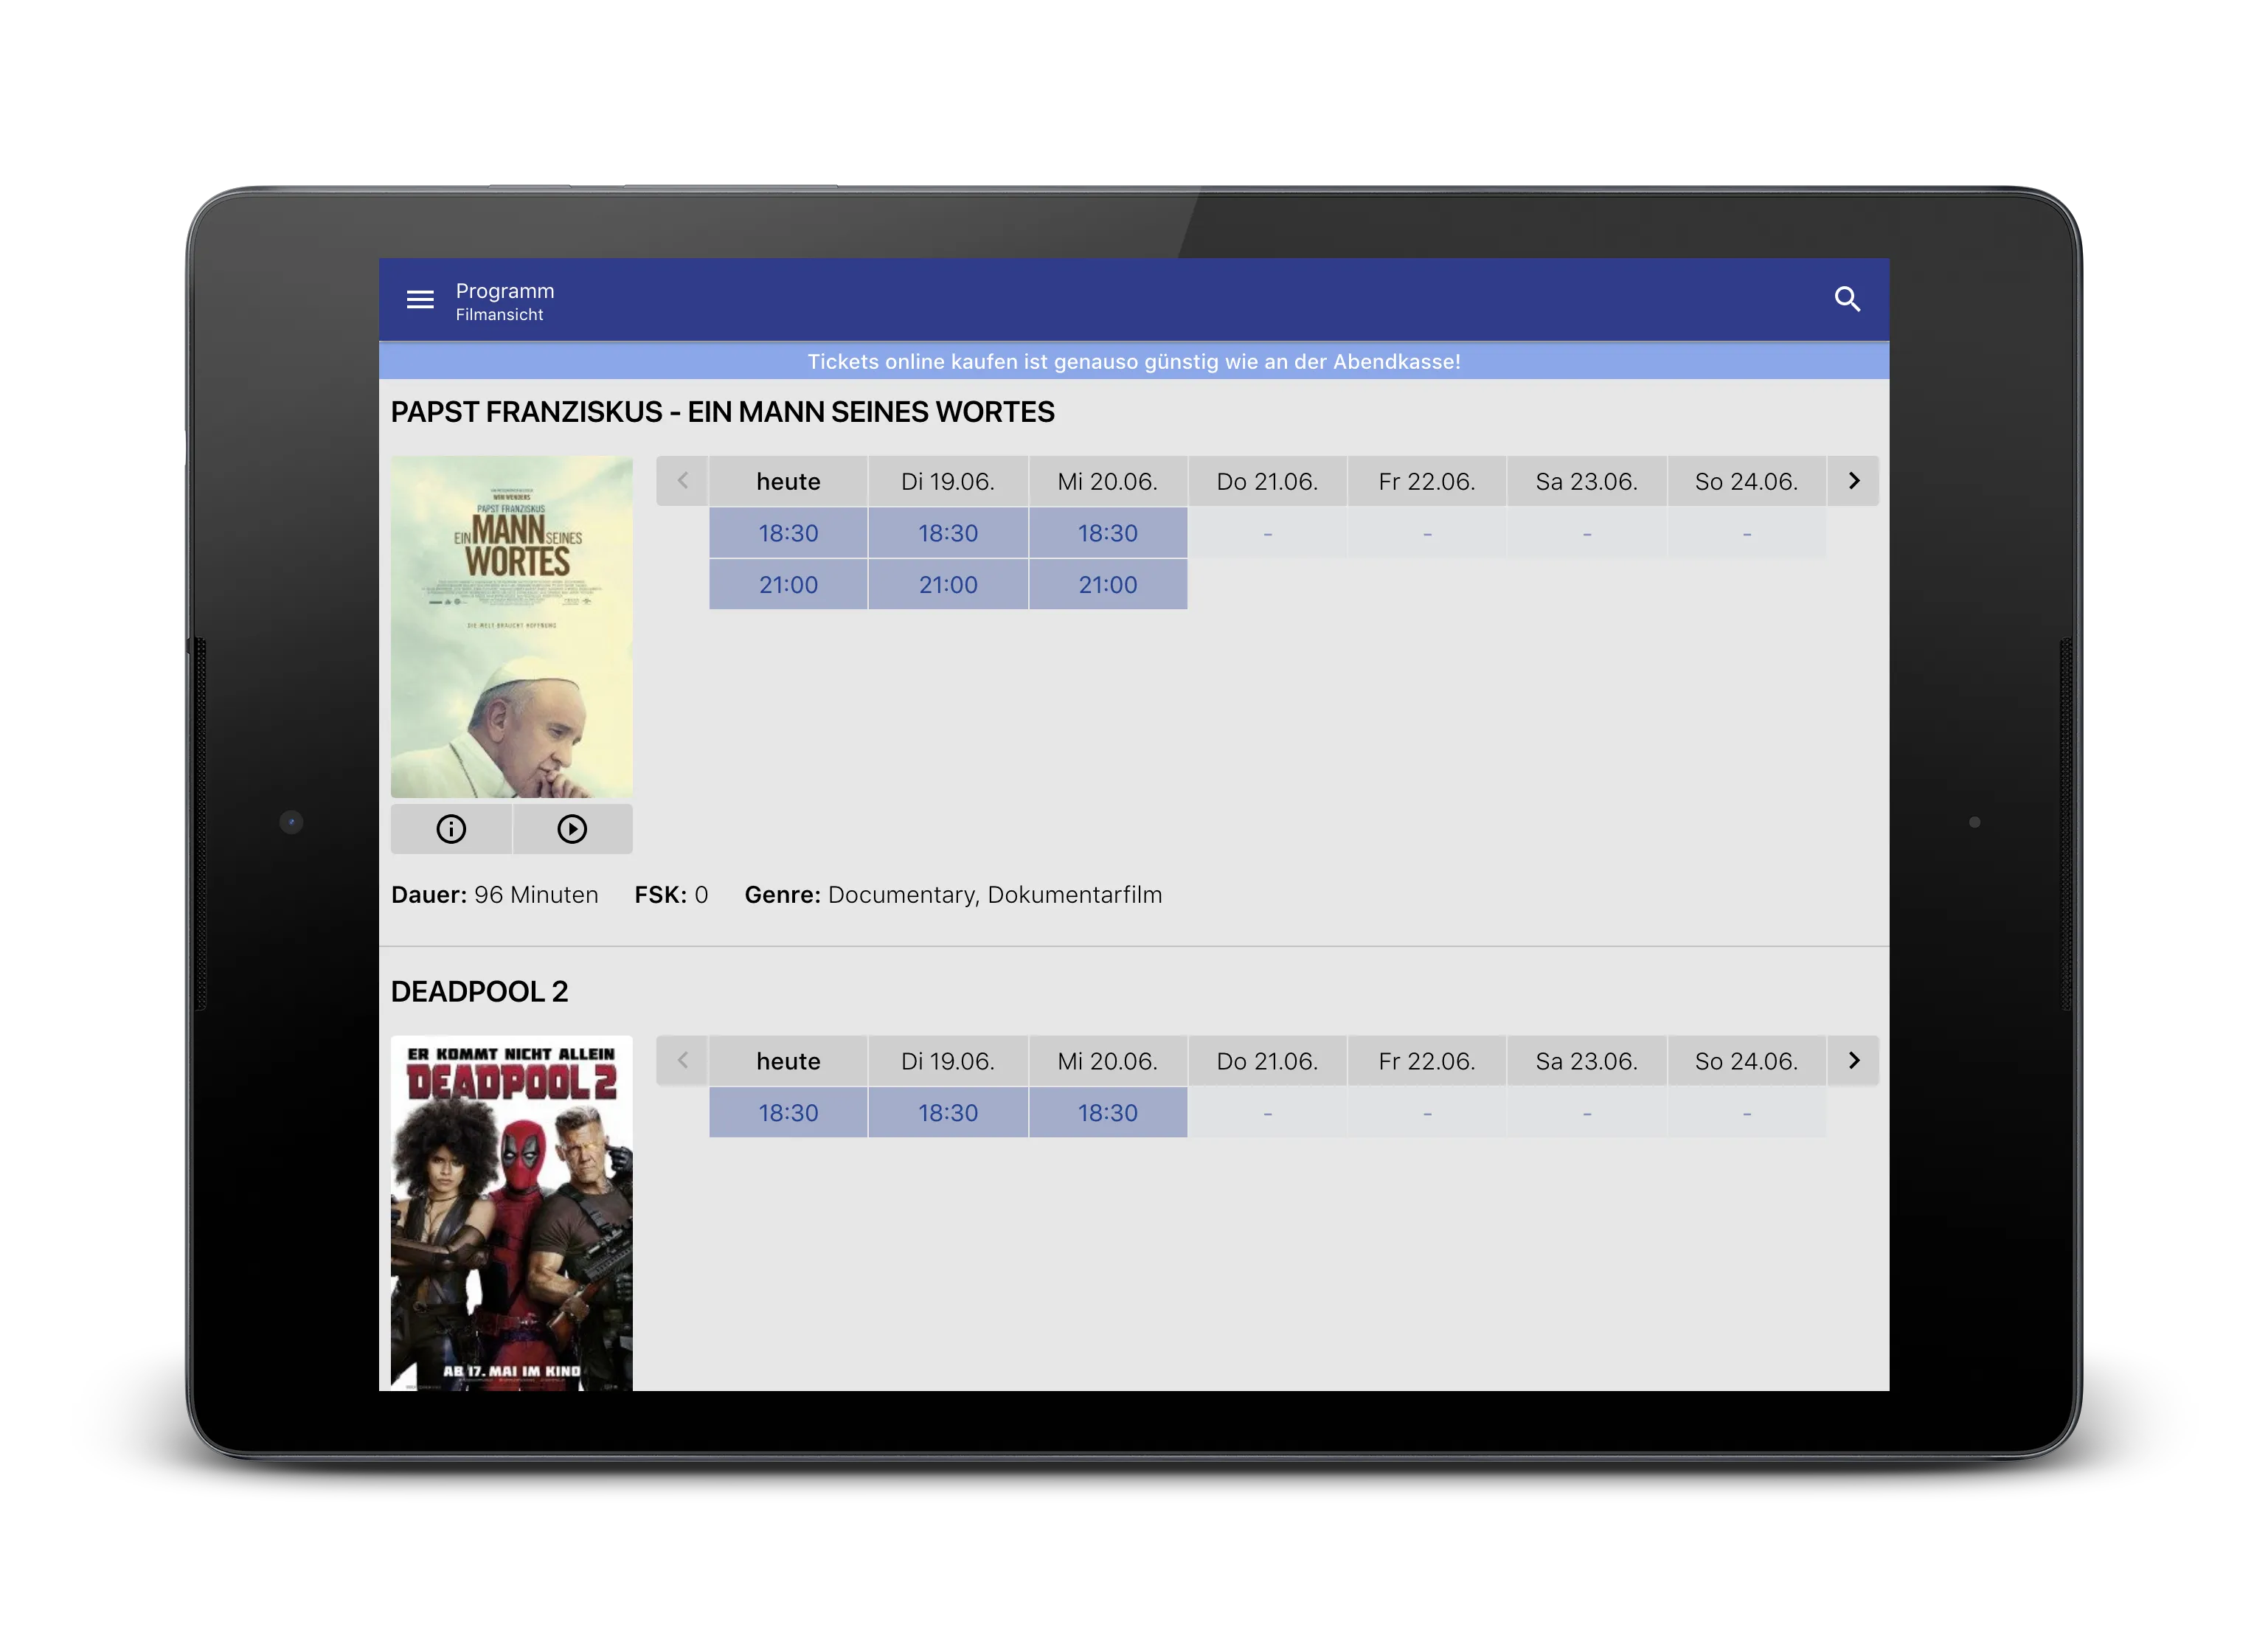Select Di 19.06. column for Papst Franziskus
The image size is (2268, 1647).
point(948,481)
